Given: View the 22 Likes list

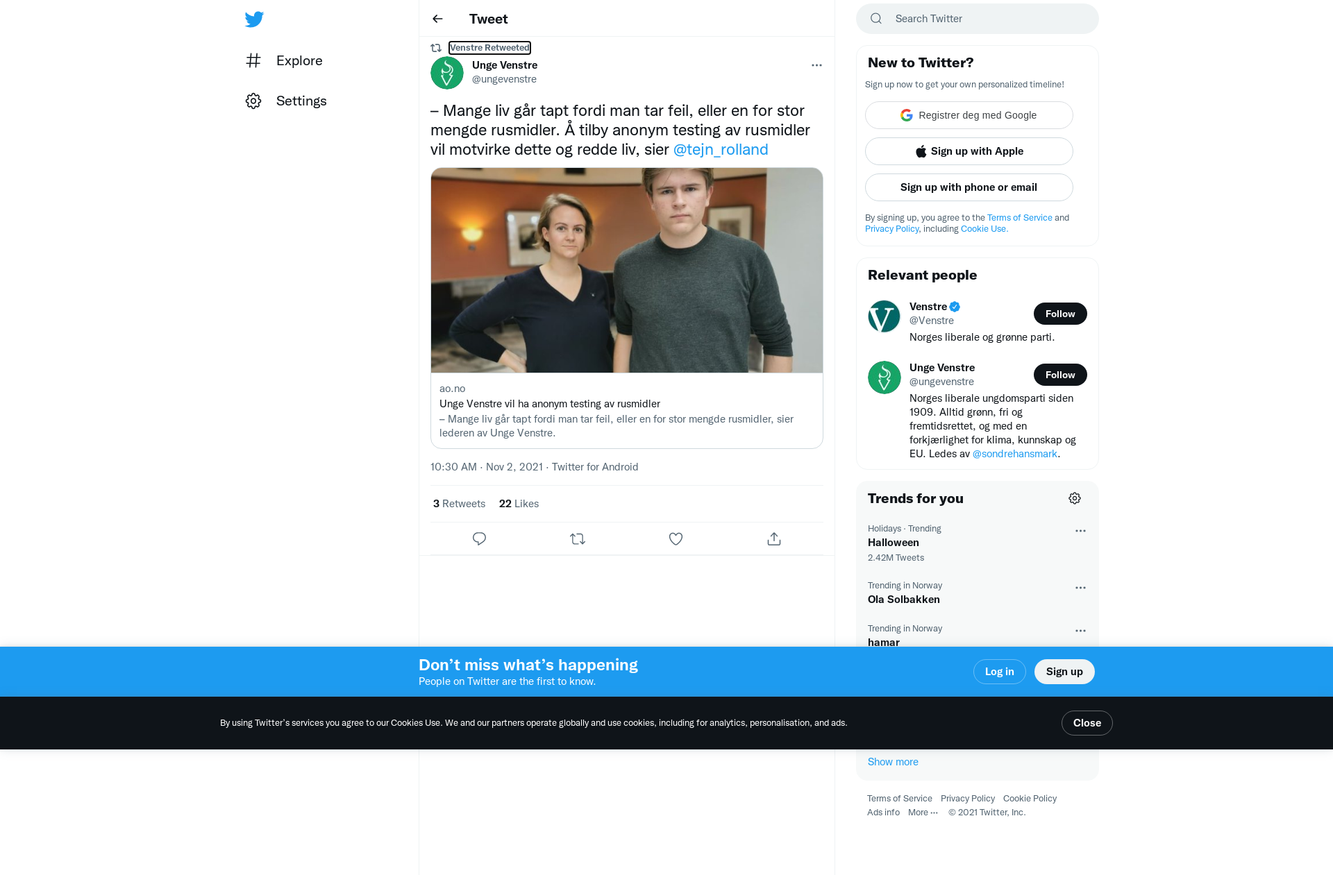Looking at the screenshot, I should [x=519, y=504].
